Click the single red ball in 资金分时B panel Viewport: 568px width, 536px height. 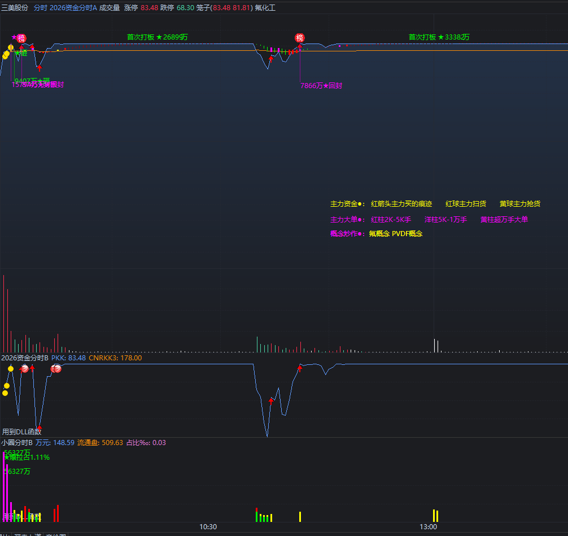point(25,369)
